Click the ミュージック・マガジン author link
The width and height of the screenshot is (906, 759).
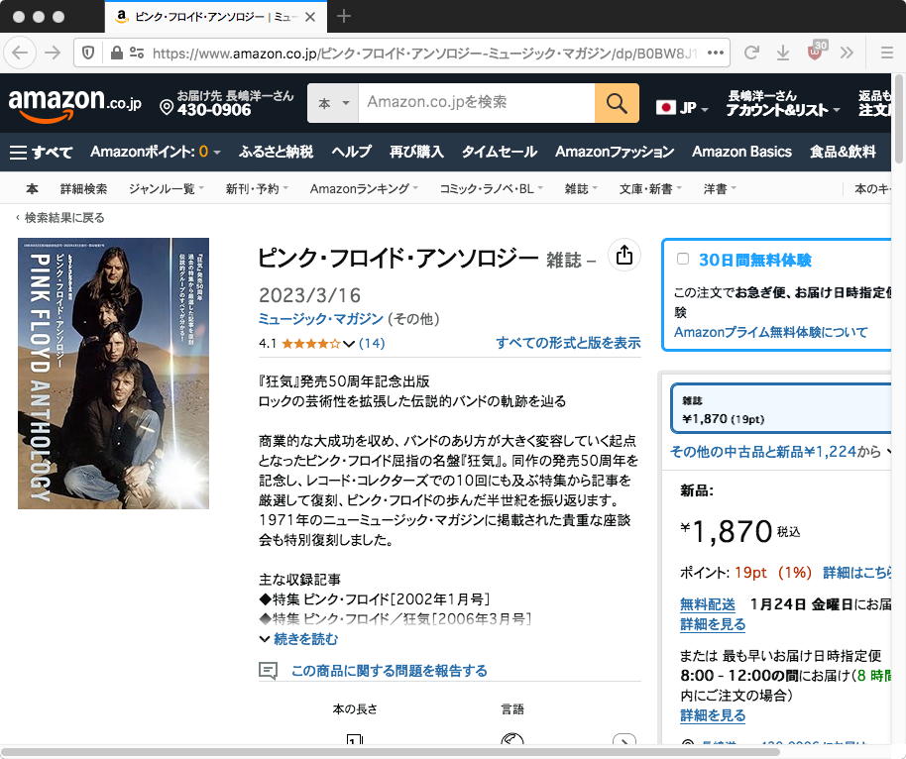click(x=321, y=319)
